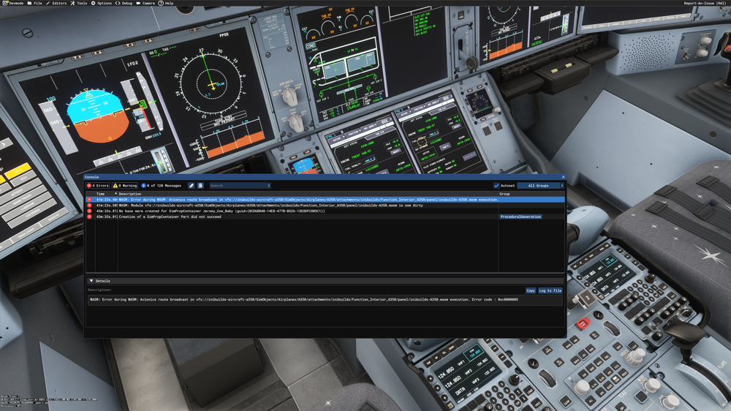Toggle the 4 Errors filter
The image size is (731, 411).
click(x=98, y=186)
